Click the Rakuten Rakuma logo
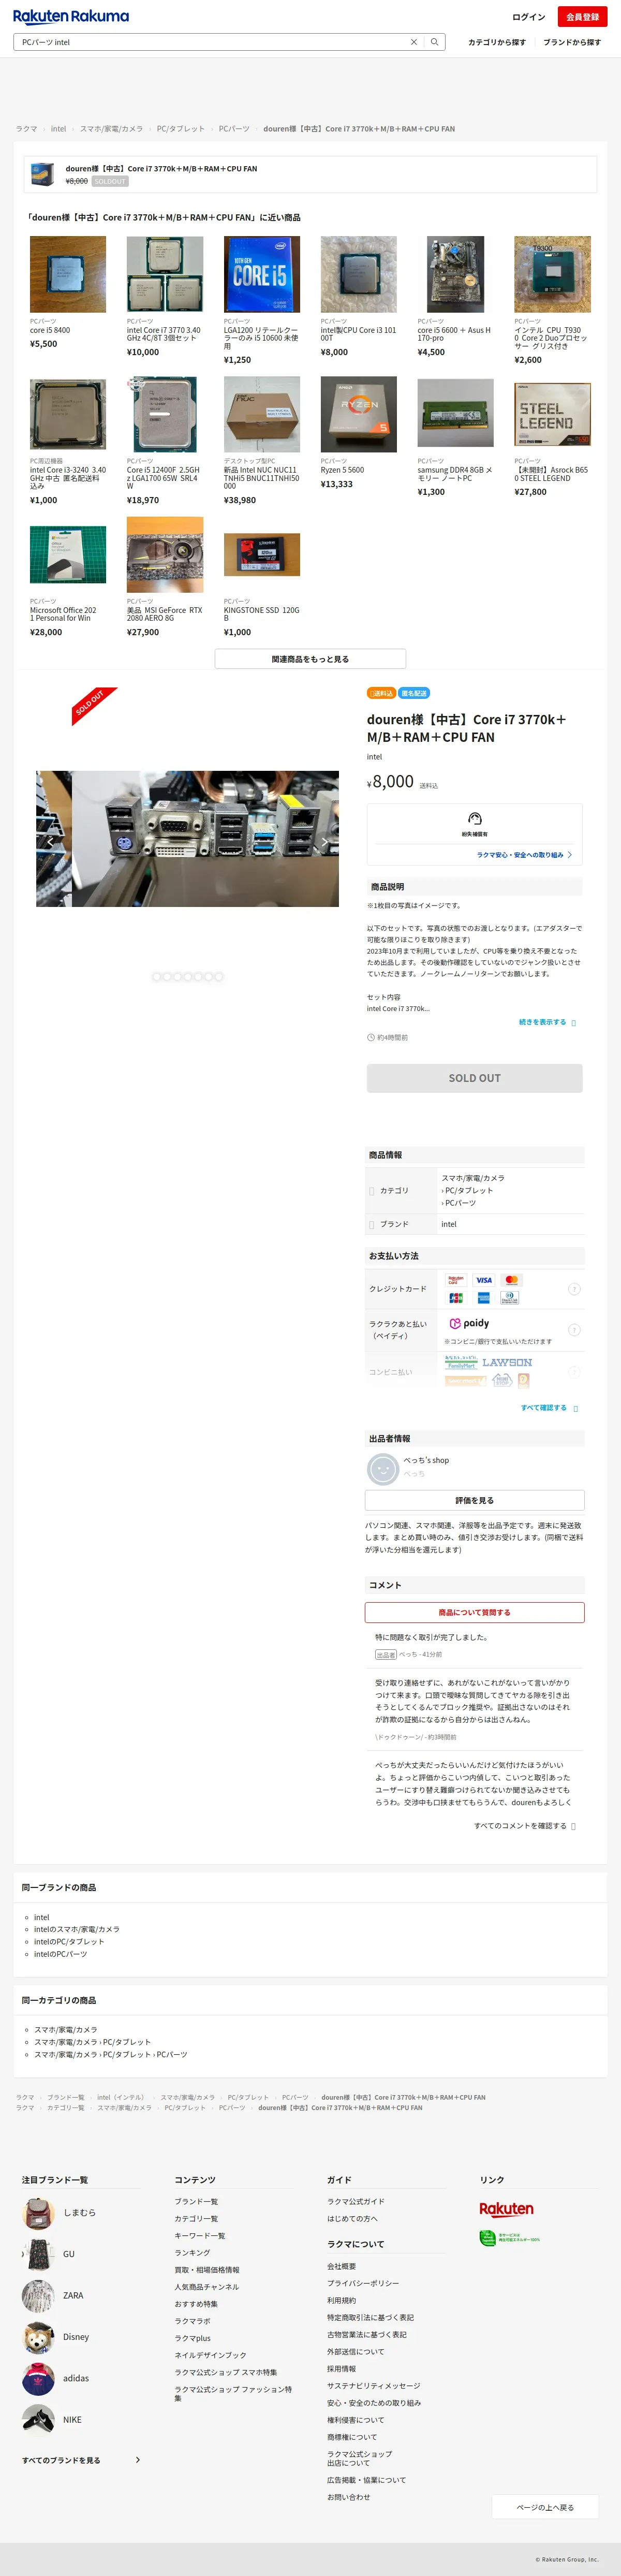Screen dimensions: 621x2576 [x=70, y=16]
